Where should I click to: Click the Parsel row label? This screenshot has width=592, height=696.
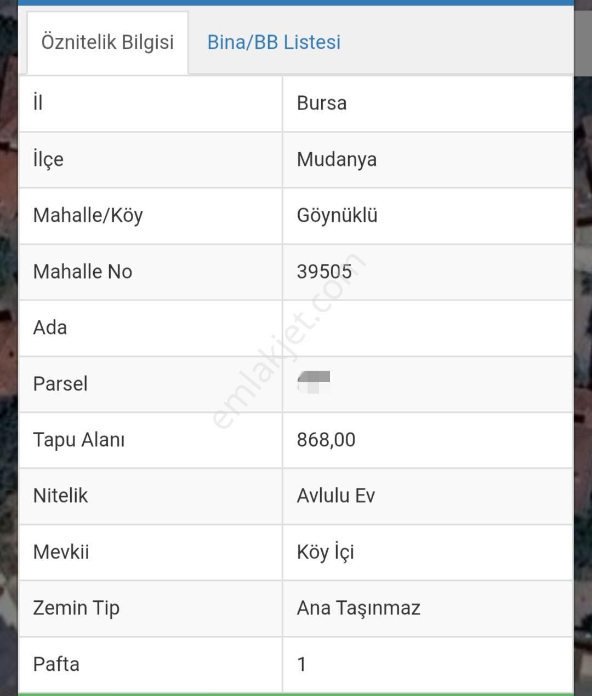pos(60,384)
